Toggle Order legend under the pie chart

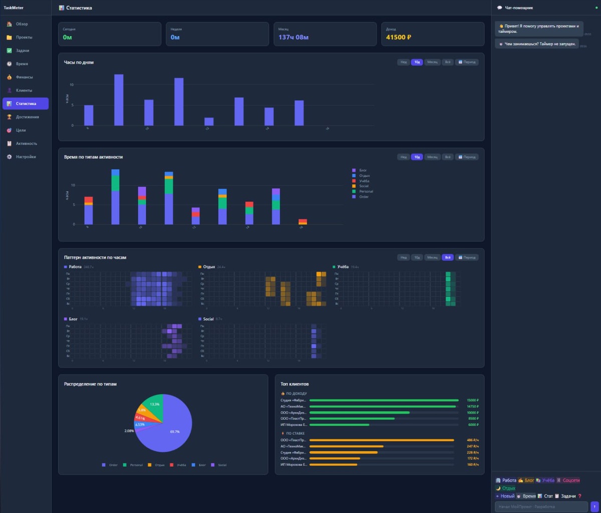pyautogui.click(x=110, y=465)
